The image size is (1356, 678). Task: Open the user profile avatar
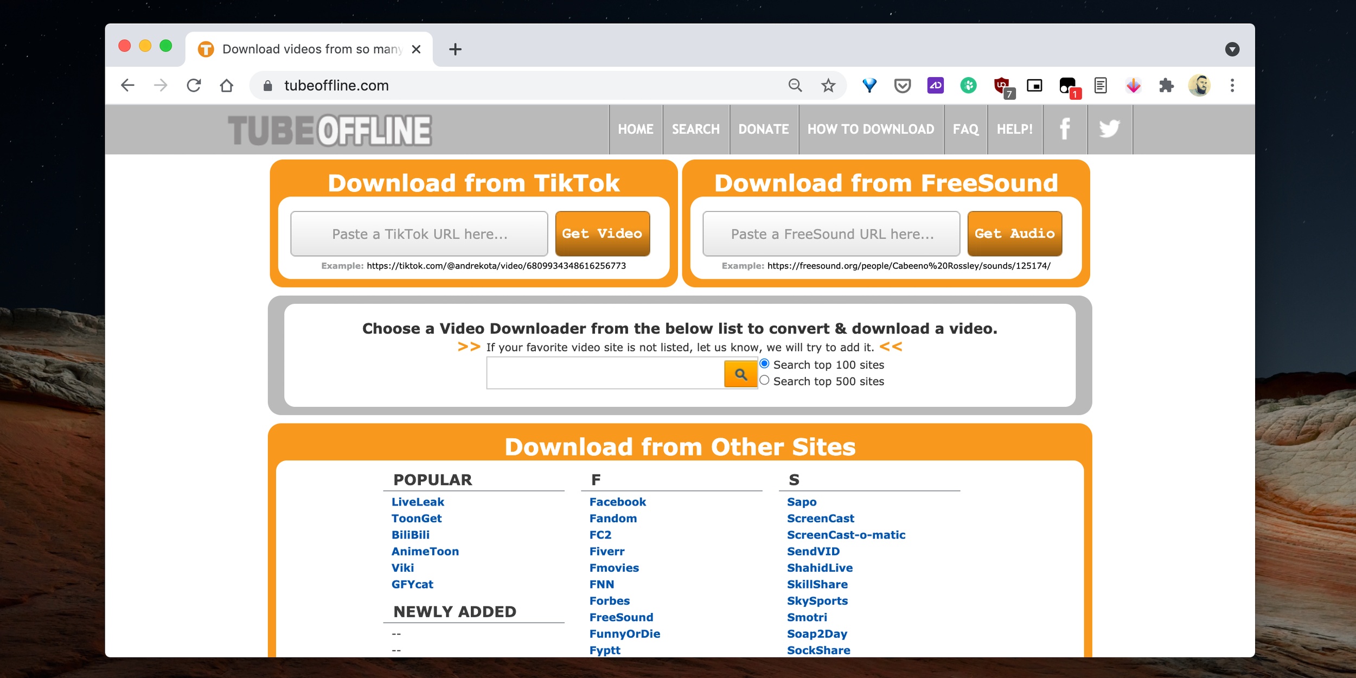1199,85
